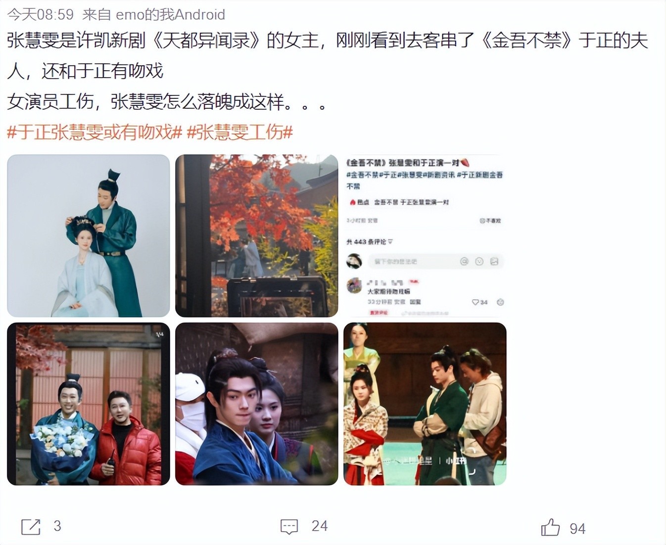Click the share/repost icon
The height and width of the screenshot is (545, 666).
tap(31, 527)
